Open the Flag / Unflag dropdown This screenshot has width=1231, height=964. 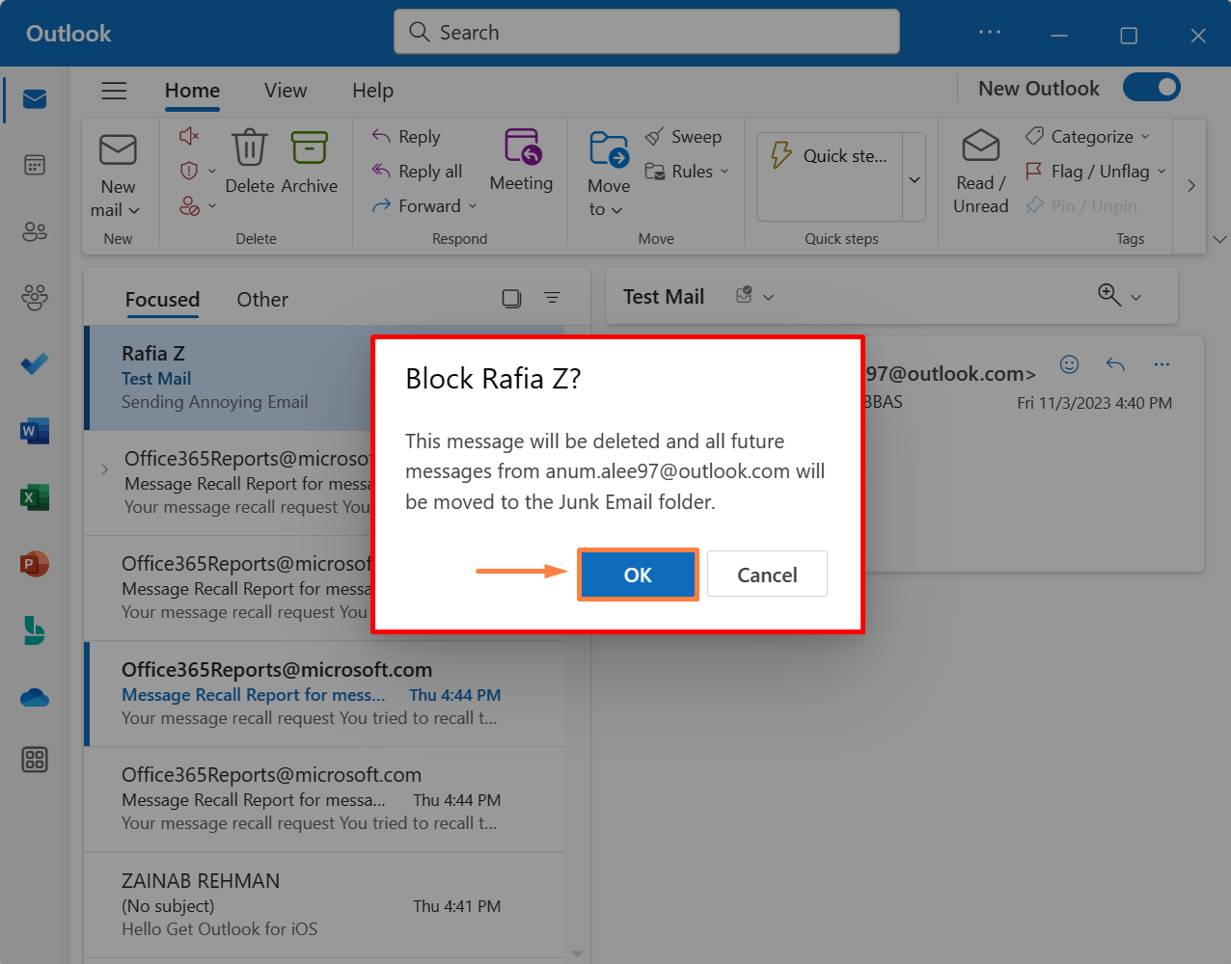tap(1162, 172)
